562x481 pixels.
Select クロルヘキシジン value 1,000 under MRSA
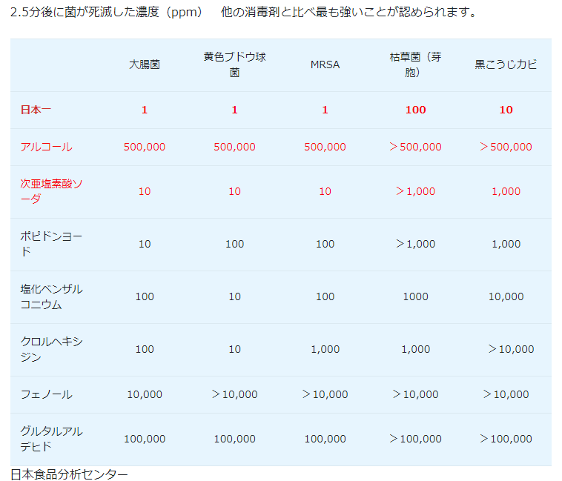(x=325, y=349)
